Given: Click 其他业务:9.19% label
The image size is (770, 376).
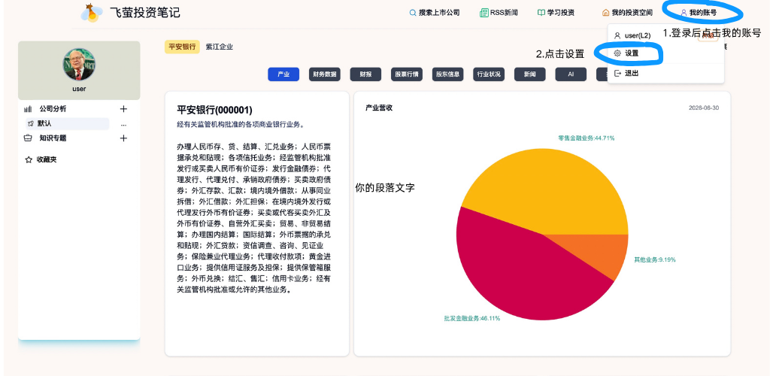Looking at the screenshot, I should click(655, 259).
